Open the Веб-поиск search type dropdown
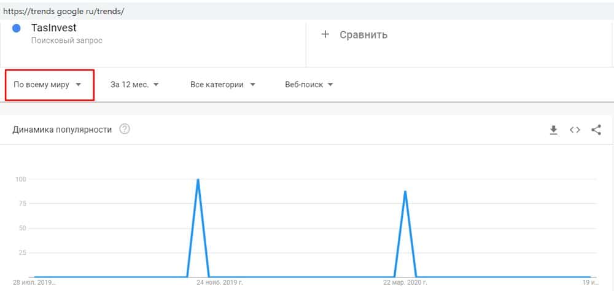 click(309, 85)
